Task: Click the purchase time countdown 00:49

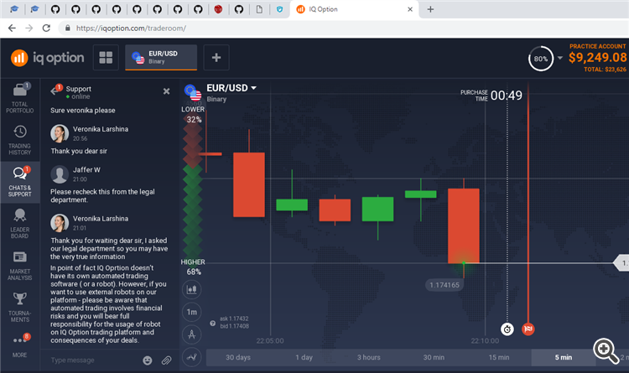Action: (507, 96)
